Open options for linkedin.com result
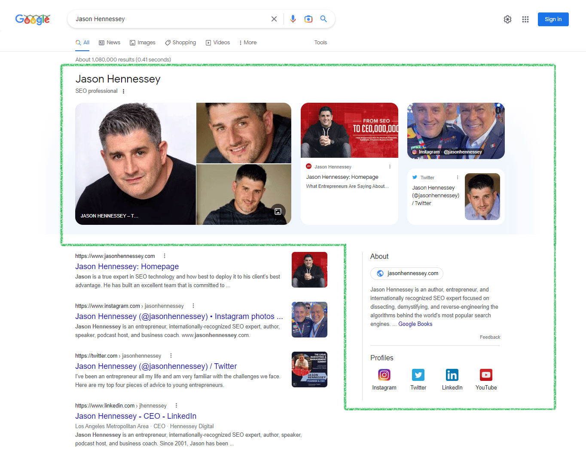Screen dimensions: 586x466 click(176, 405)
